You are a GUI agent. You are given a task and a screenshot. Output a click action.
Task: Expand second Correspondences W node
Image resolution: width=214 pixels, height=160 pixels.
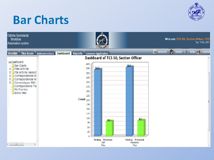click(x=10, y=79)
